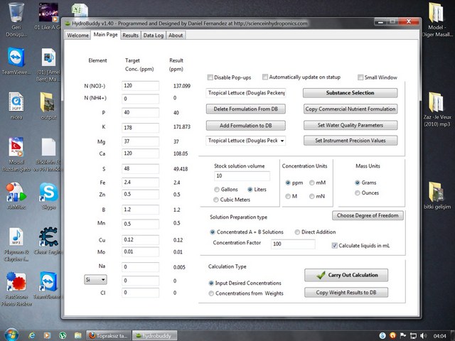Image resolution: width=455 pixels, height=341 pixels.
Task: Click the Fe target concentration field
Action: click(x=141, y=183)
